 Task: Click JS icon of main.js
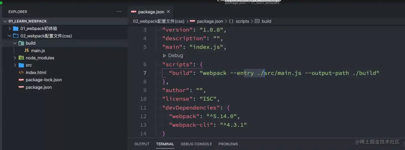click(27, 50)
